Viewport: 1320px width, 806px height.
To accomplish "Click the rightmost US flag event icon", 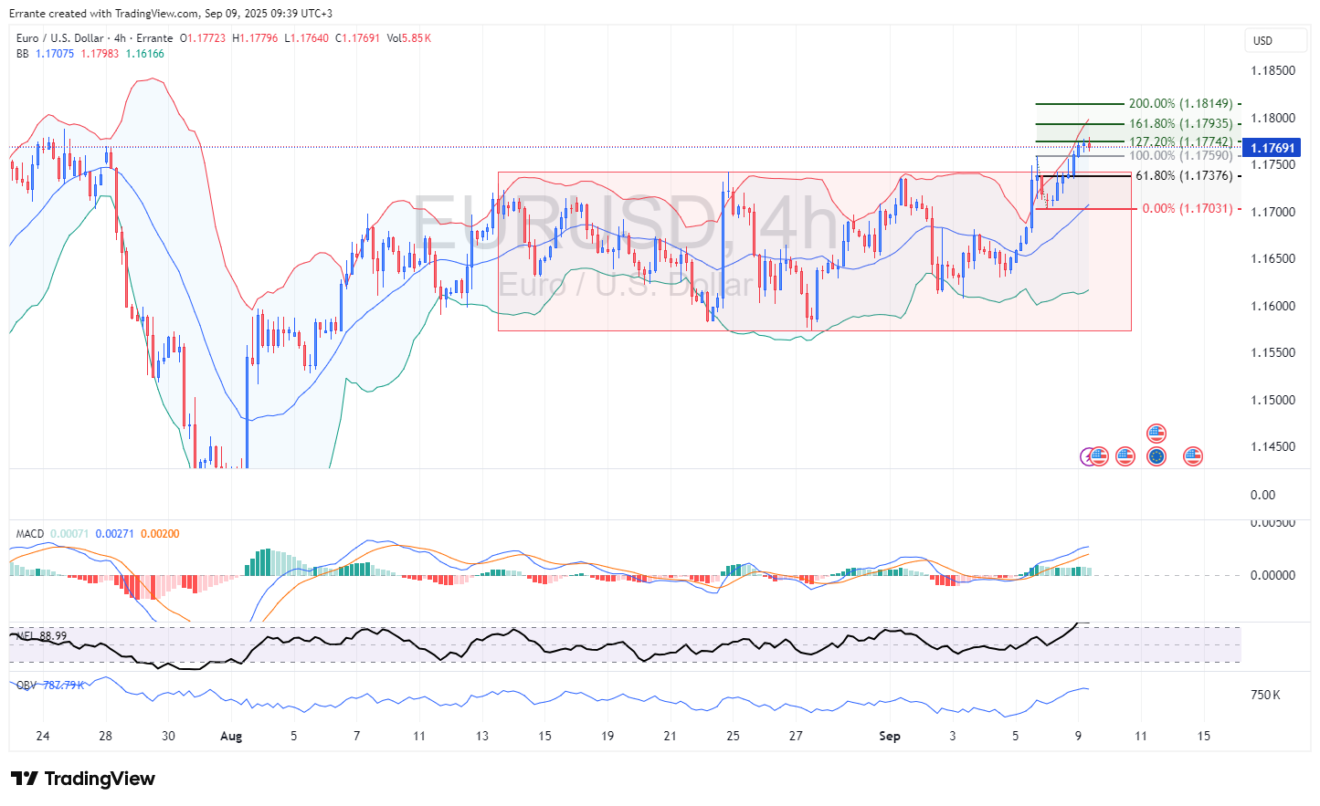I will tap(1193, 456).
